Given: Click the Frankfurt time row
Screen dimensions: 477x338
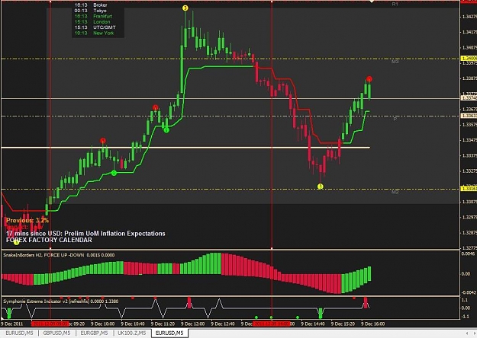Looking at the screenshot, I should tap(93, 16).
